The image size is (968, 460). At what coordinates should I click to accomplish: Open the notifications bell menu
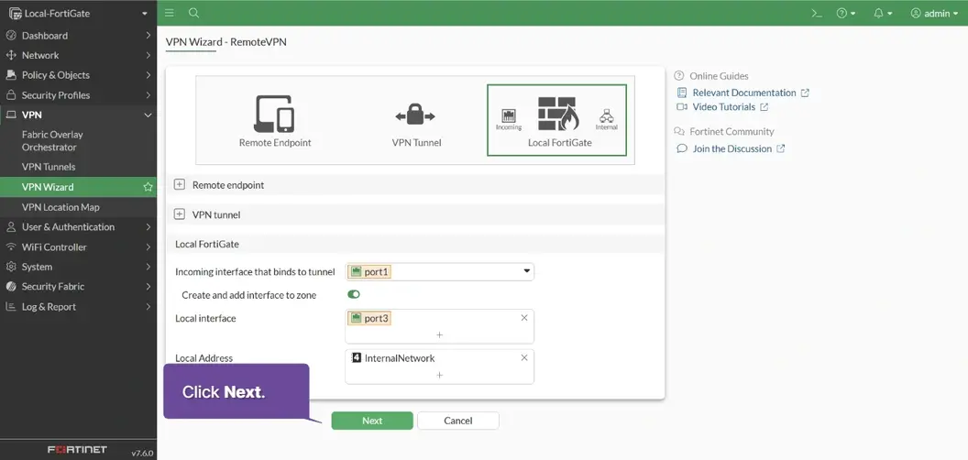(883, 13)
